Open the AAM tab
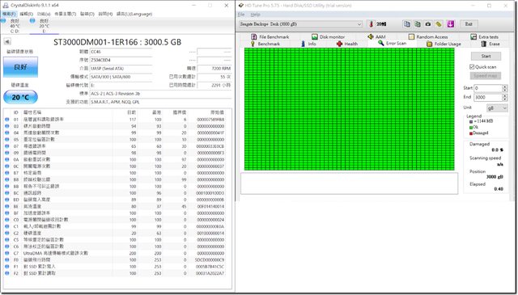This screenshot has height=295, width=518. 376,36
